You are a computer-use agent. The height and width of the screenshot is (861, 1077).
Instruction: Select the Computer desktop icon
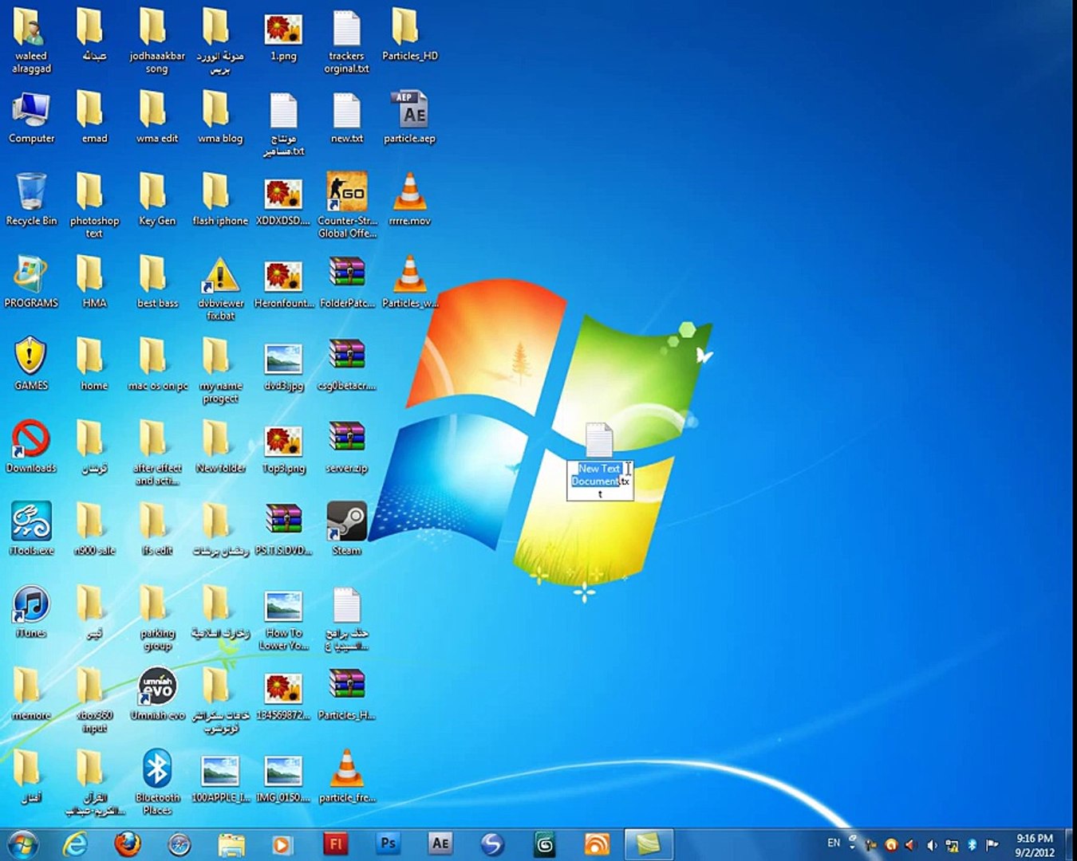31,117
